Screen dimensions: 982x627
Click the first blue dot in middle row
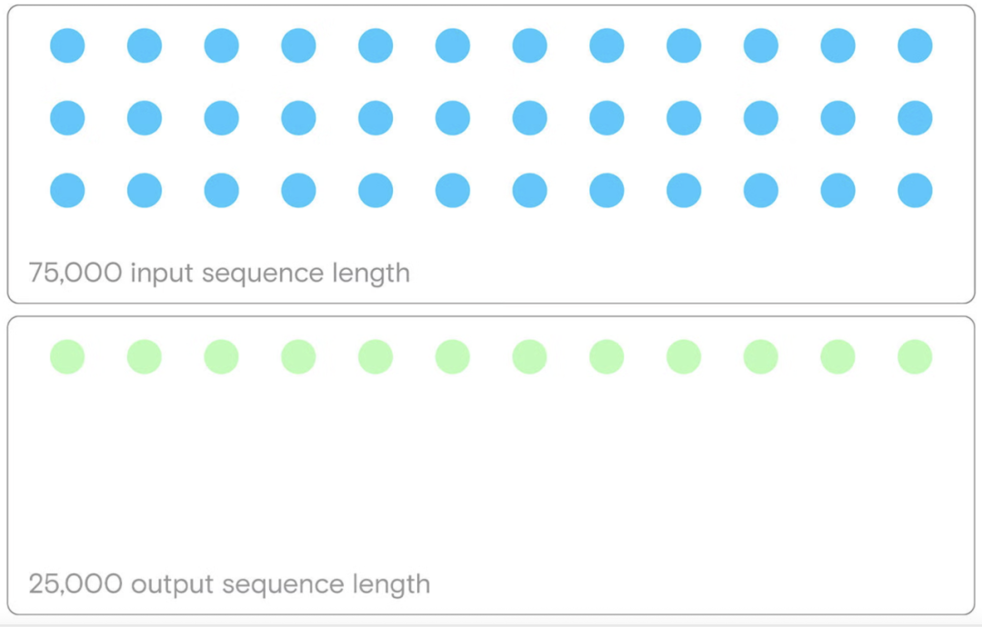coord(67,118)
